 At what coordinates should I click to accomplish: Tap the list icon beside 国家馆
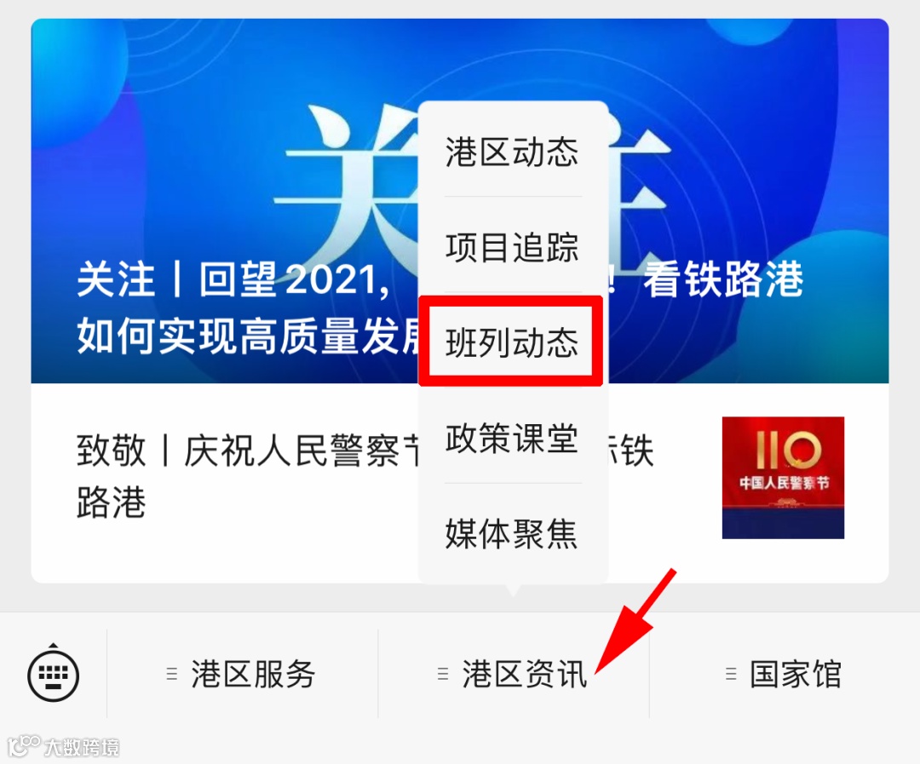(731, 674)
